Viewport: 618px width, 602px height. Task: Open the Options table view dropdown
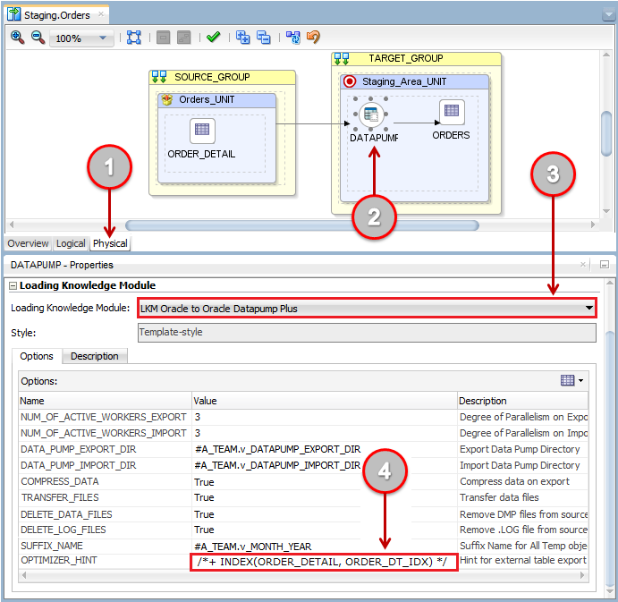coord(572,380)
